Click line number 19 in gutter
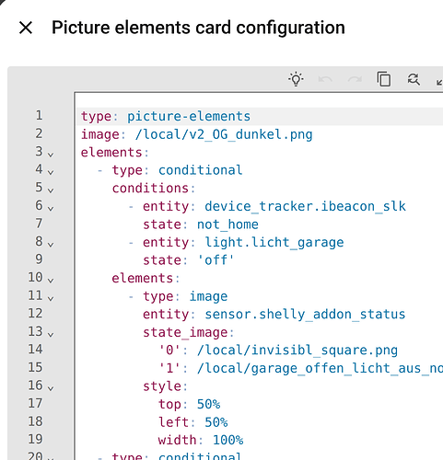The width and height of the screenshot is (443, 460). coord(35,439)
